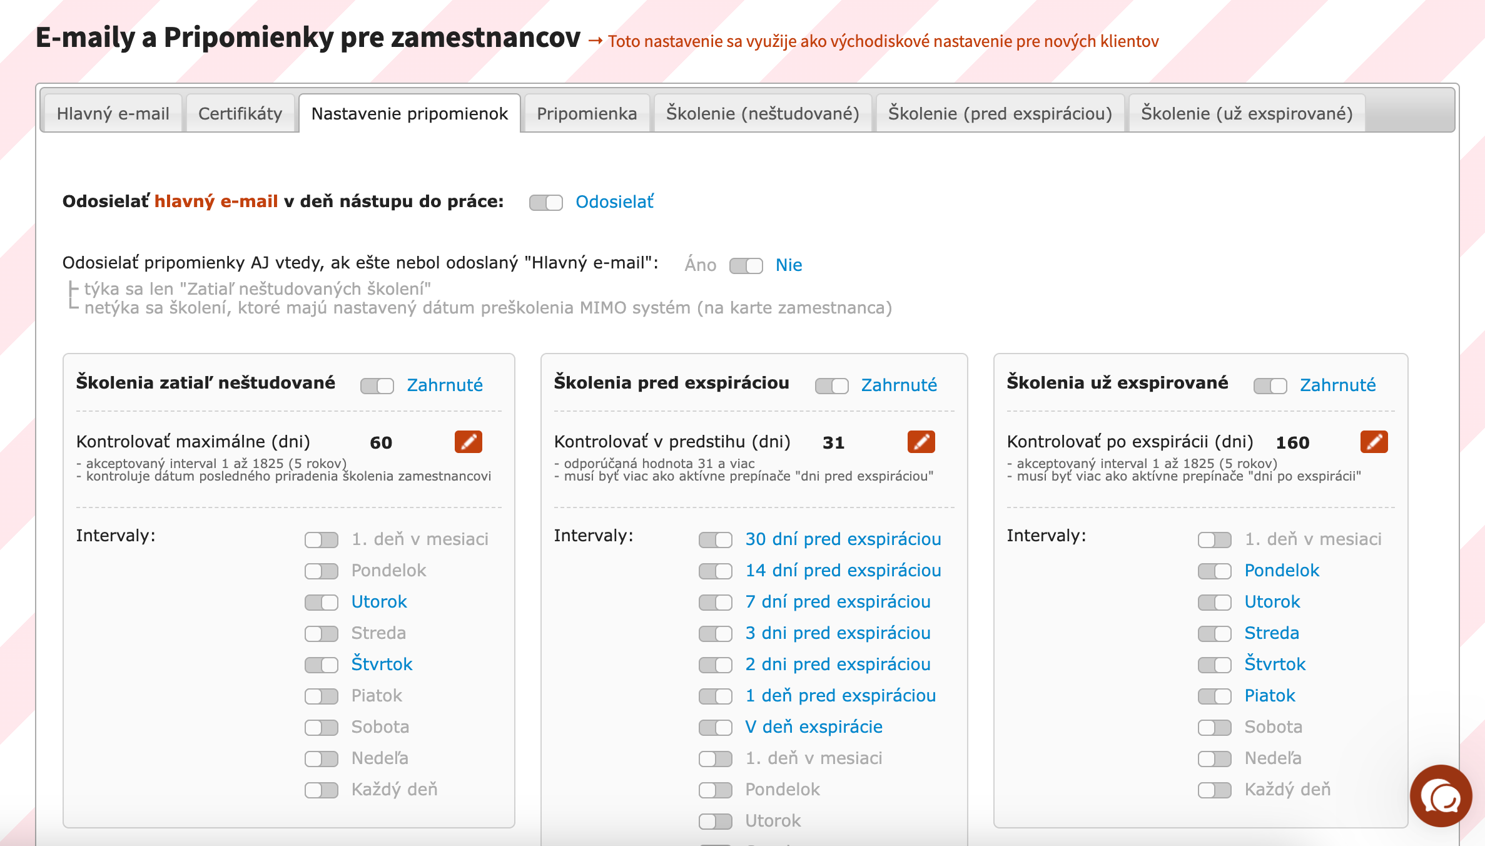
Task: Toggle 'Odosielať' main e-mail on start day
Action: coord(545,203)
